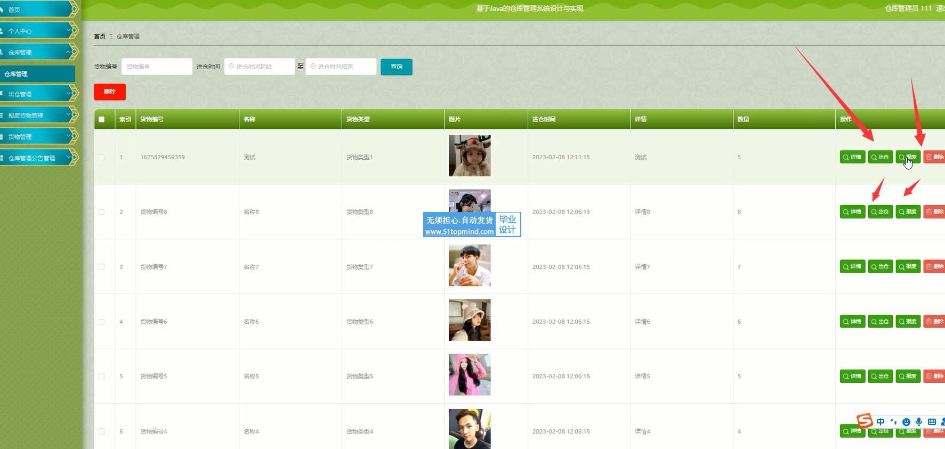Click the photo thumbnail for 货物类型1

pyautogui.click(x=470, y=156)
